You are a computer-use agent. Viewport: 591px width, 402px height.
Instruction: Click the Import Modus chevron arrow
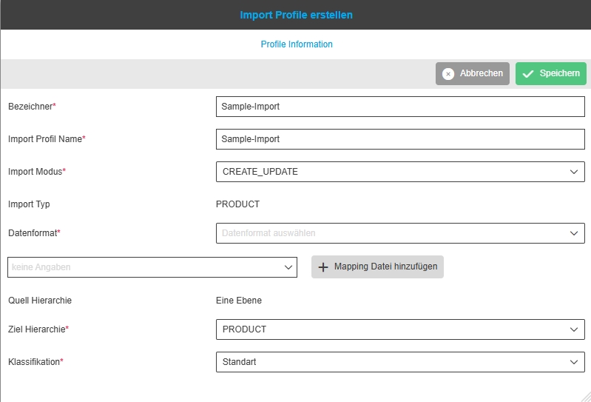point(575,172)
